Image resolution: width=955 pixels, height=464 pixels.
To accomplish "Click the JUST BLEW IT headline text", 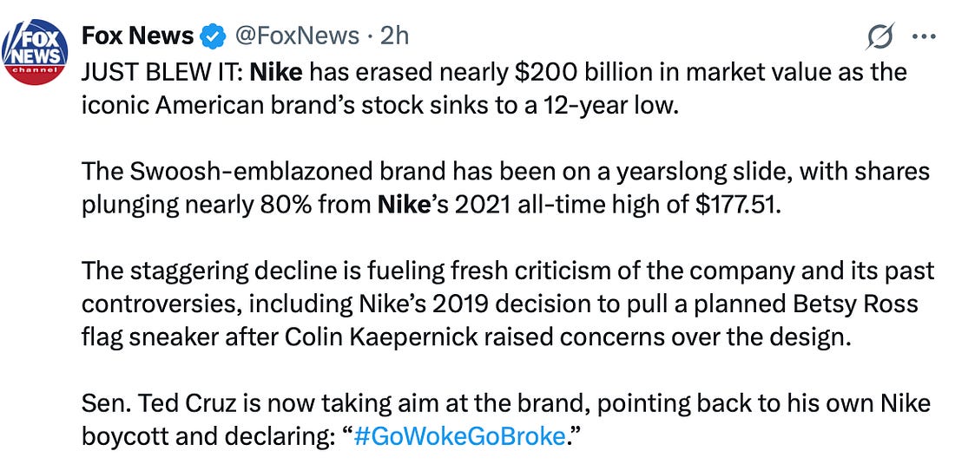I will [x=162, y=72].
